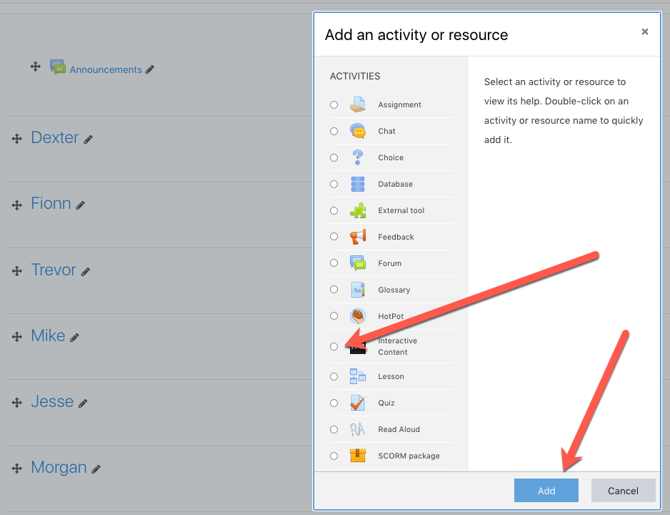This screenshot has height=515, width=670.
Task: Click the Quiz checkmark icon
Action: pos(358,403)
